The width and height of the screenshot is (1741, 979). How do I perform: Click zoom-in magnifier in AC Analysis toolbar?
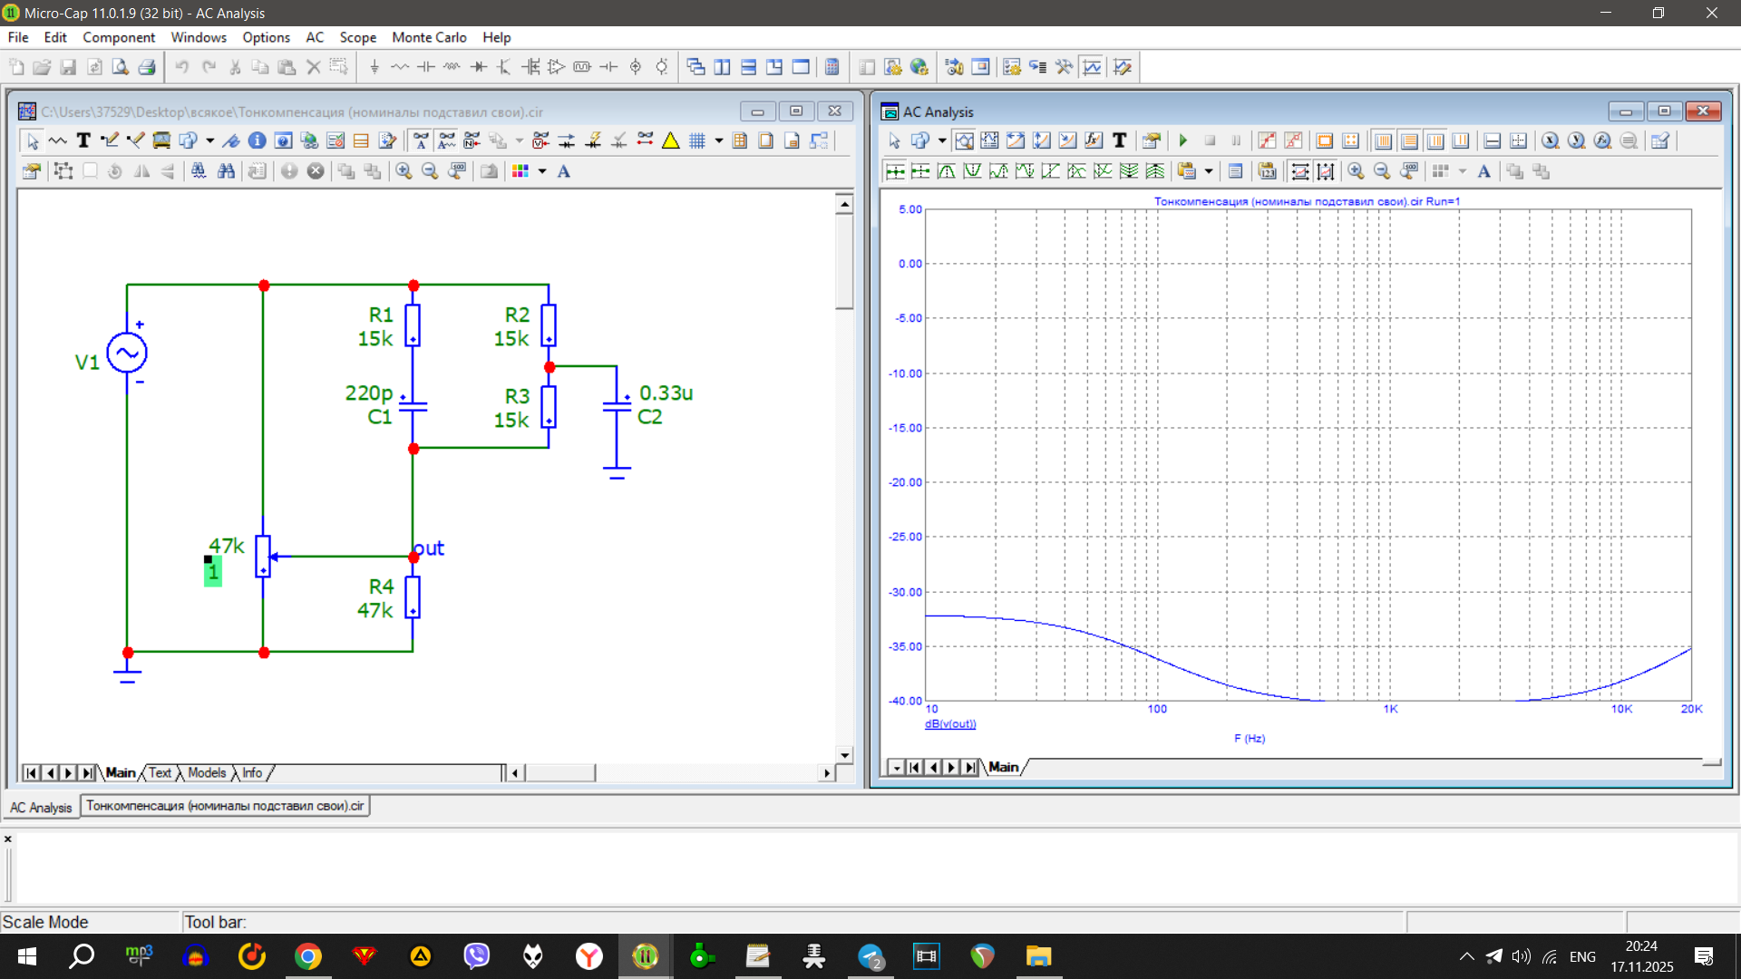click(x=1356, y=171)
